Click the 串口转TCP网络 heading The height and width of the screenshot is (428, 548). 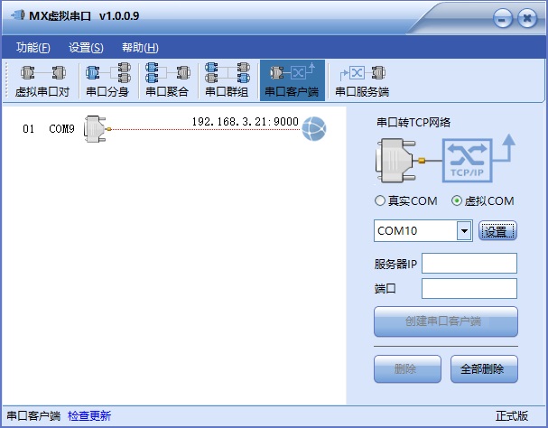tap(413, 123)
